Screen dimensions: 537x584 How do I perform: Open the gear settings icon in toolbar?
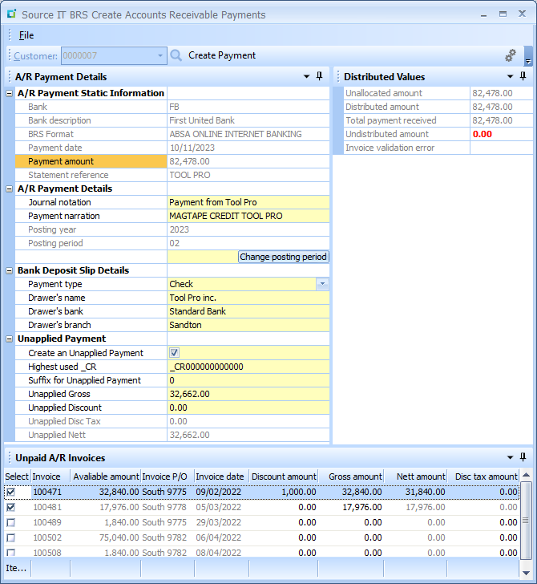(x=510, y=55)
